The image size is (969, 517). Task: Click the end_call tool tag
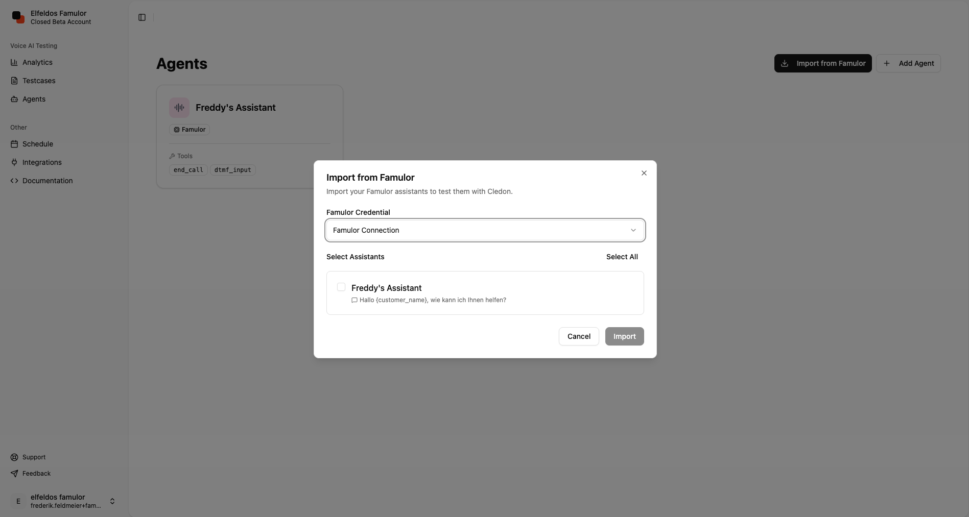point(187,169)
